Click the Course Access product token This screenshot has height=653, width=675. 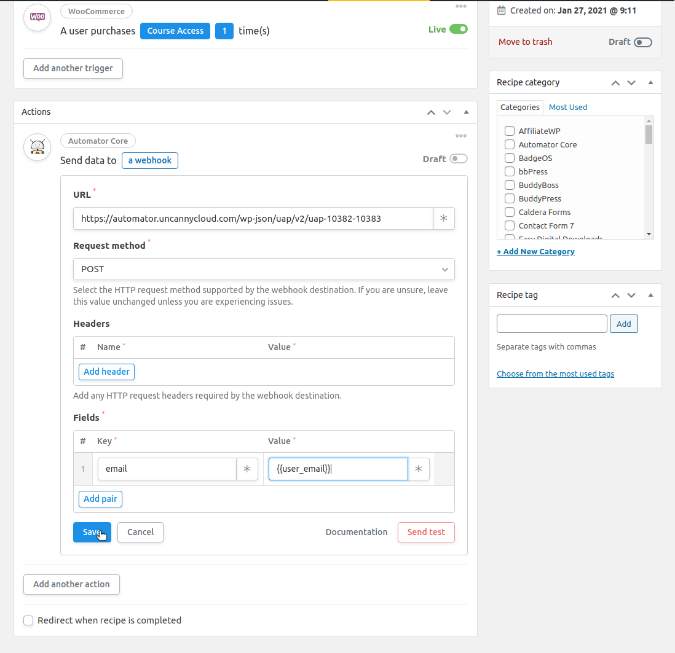point(175,31)
